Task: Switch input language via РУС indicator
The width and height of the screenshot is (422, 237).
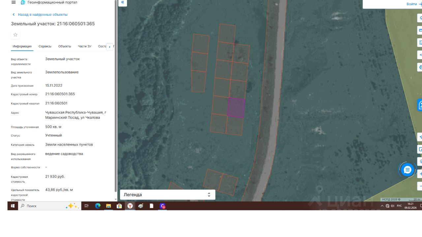Action: (399, 206)
